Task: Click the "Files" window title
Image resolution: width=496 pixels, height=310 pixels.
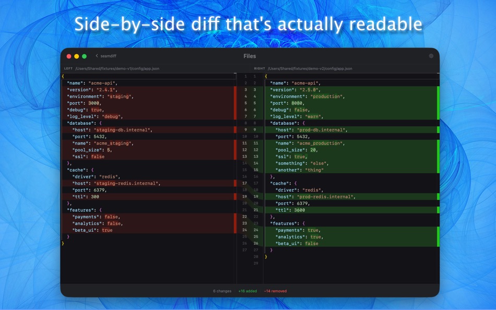Action: click(x=249, y=56)
